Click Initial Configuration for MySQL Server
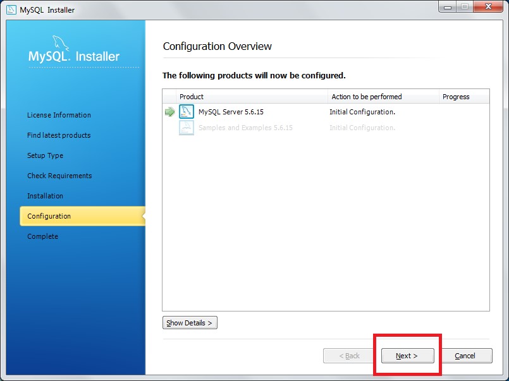509x381 pixels. point(362,112)
